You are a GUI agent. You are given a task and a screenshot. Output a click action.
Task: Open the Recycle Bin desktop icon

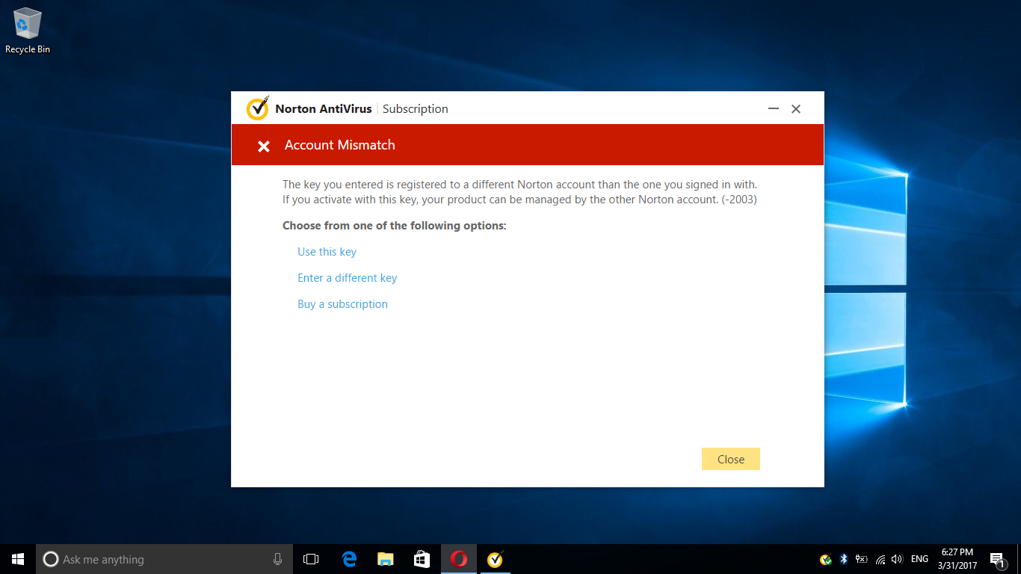28,31
